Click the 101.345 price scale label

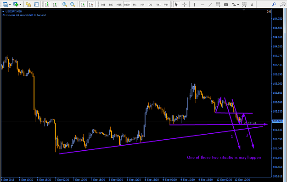[277, 148]
